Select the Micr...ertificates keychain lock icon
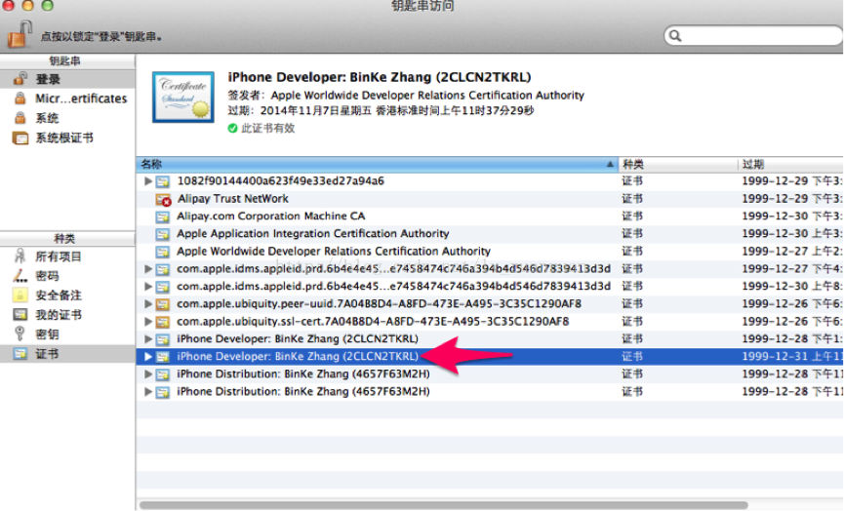The image size is (844, 511). [x=20, y=98]
